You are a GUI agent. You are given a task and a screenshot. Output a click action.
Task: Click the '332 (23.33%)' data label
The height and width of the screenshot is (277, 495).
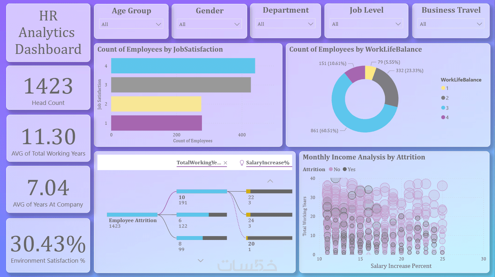409,70
